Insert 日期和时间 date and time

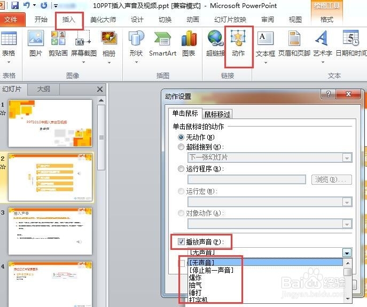point(350,44)
